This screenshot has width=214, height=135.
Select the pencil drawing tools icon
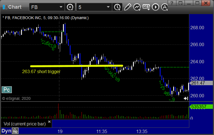(127, 7)
